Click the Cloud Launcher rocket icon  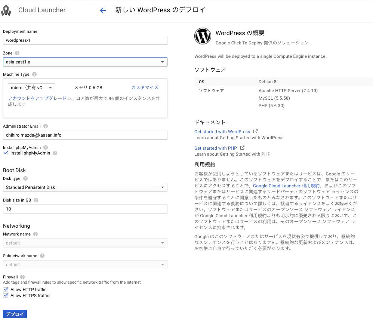(6, 10)
